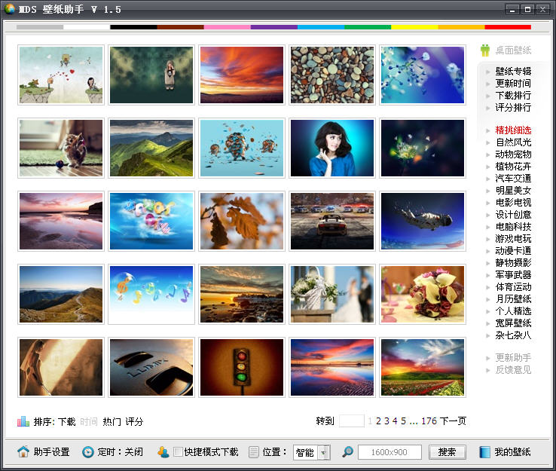Screen dimensions: 556x471
Task: Click the 搜索 button
Action: [447, 452]
